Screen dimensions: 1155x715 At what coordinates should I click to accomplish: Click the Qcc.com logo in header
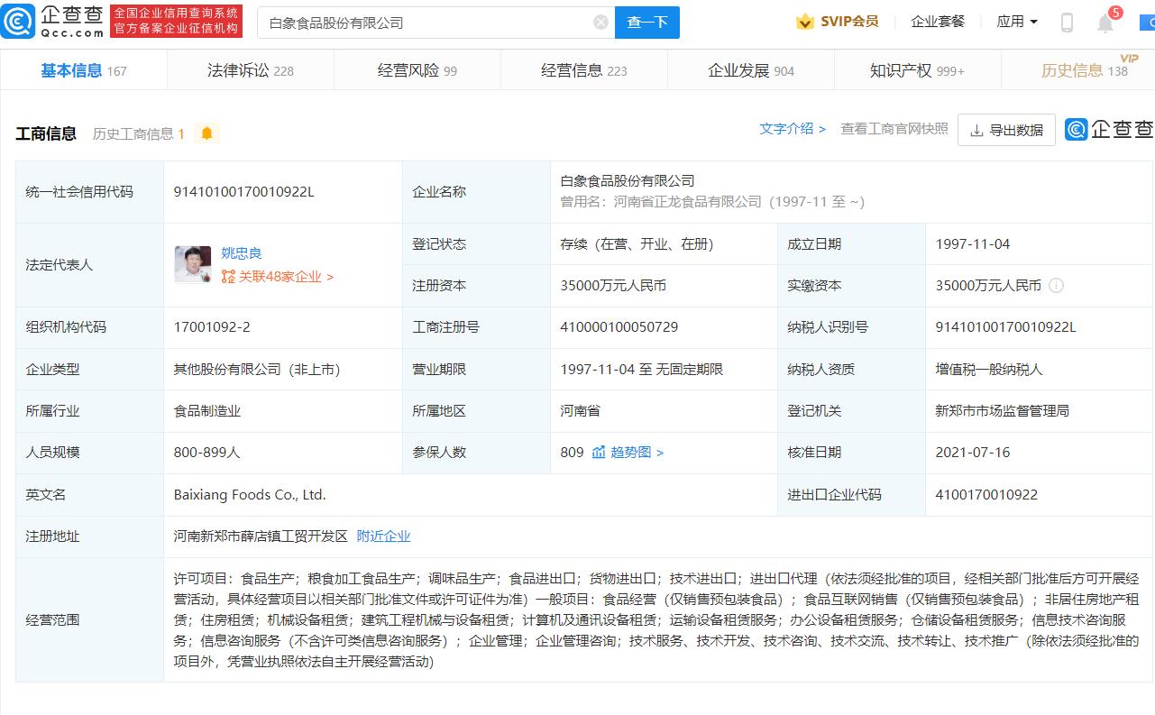pos(52,22)
